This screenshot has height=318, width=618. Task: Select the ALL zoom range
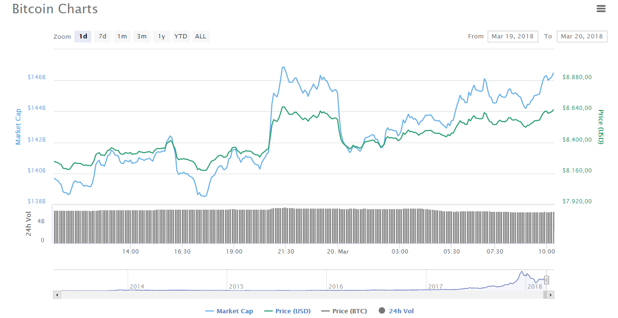[x=201, y=36]
